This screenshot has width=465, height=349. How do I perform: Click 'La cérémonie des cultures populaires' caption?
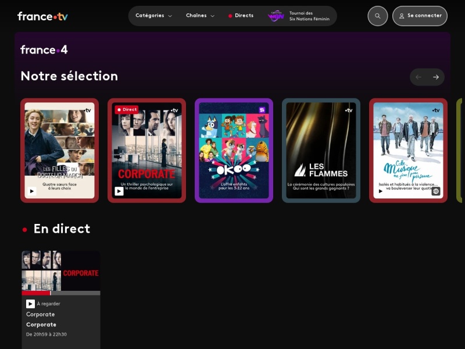[321, 184]
